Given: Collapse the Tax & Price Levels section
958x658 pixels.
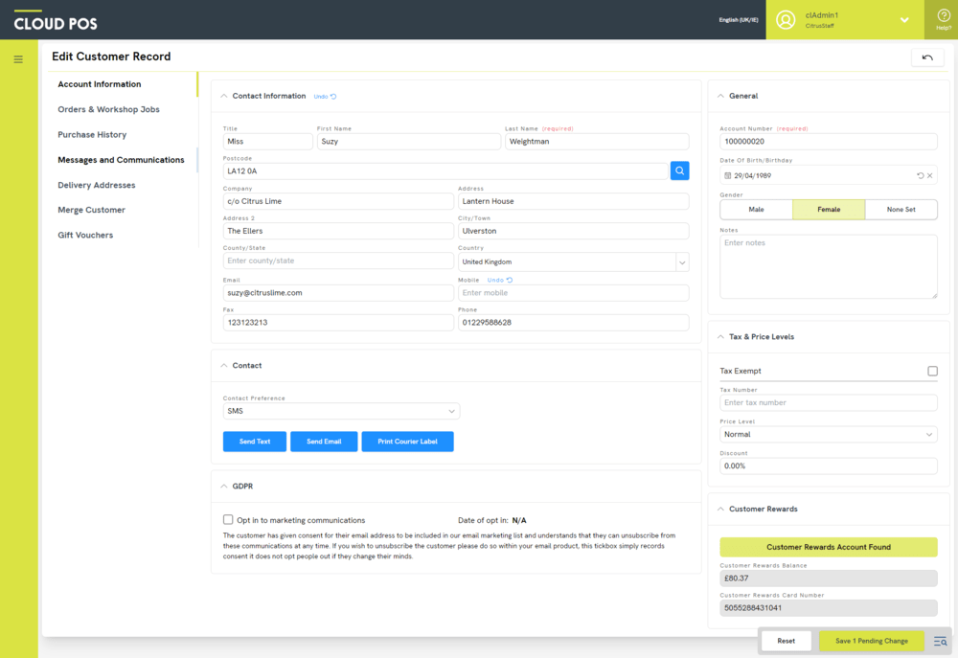Looking at the screenshot, I should coord(721,336).
